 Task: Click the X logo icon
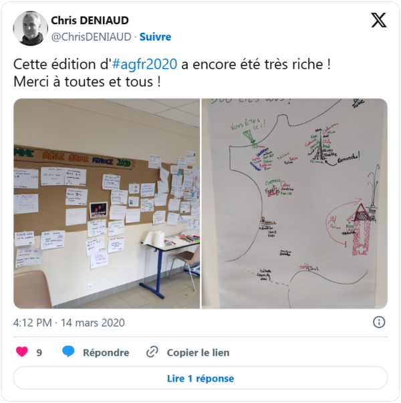tap(379, 20)
